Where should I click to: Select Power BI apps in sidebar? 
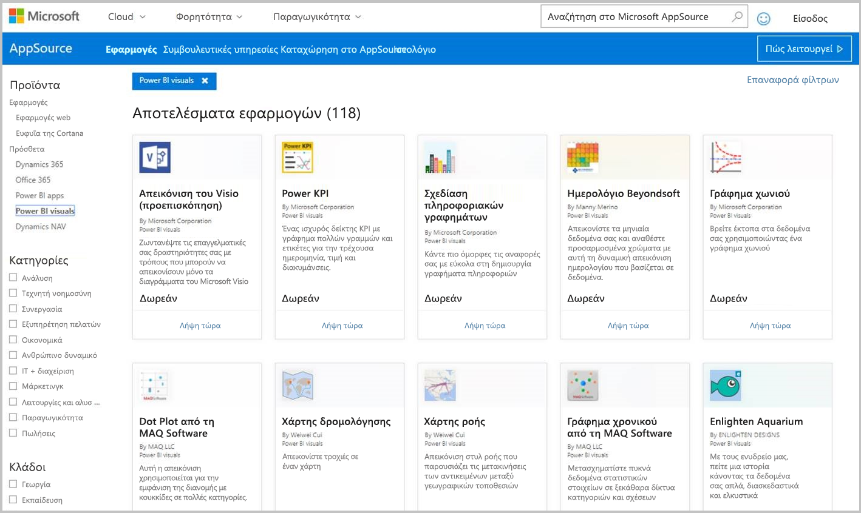point(39,196)
